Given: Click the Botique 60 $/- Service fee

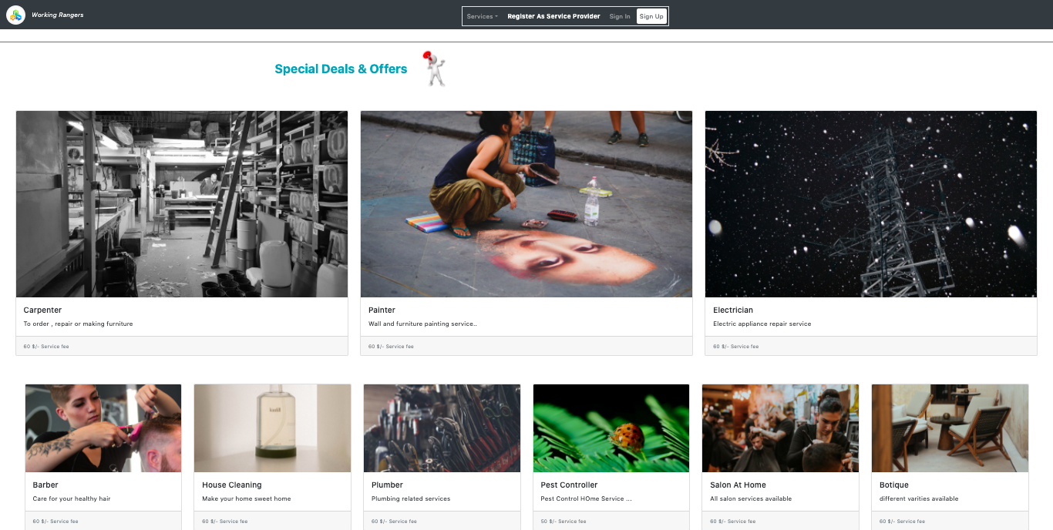Looking at the screenshot, I should pos(902,522).
